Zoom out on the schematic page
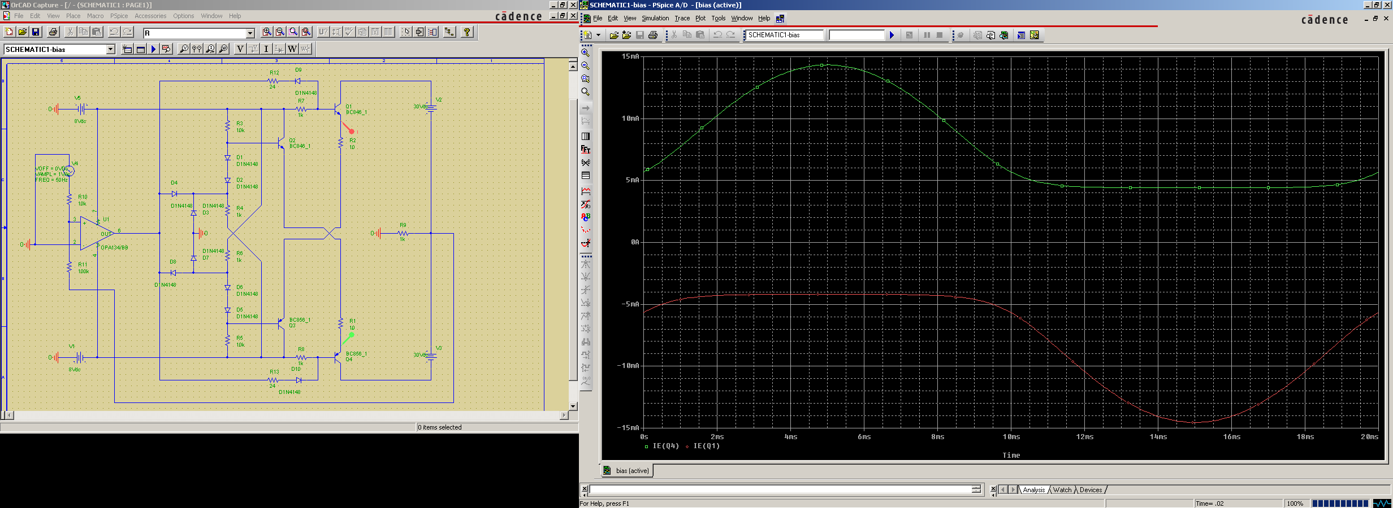This screenshot has width=1393, height=508. [x=280, y=32]
